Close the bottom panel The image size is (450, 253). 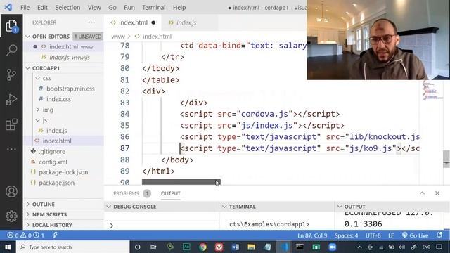437,193
